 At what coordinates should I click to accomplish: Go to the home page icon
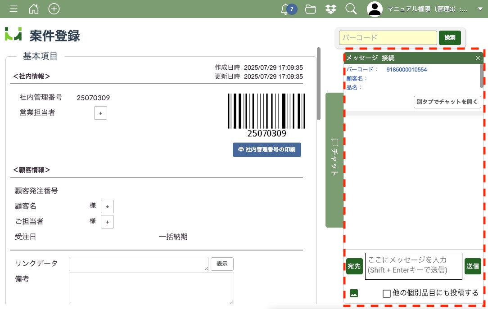pyautogui.click(x=34, y=9)
